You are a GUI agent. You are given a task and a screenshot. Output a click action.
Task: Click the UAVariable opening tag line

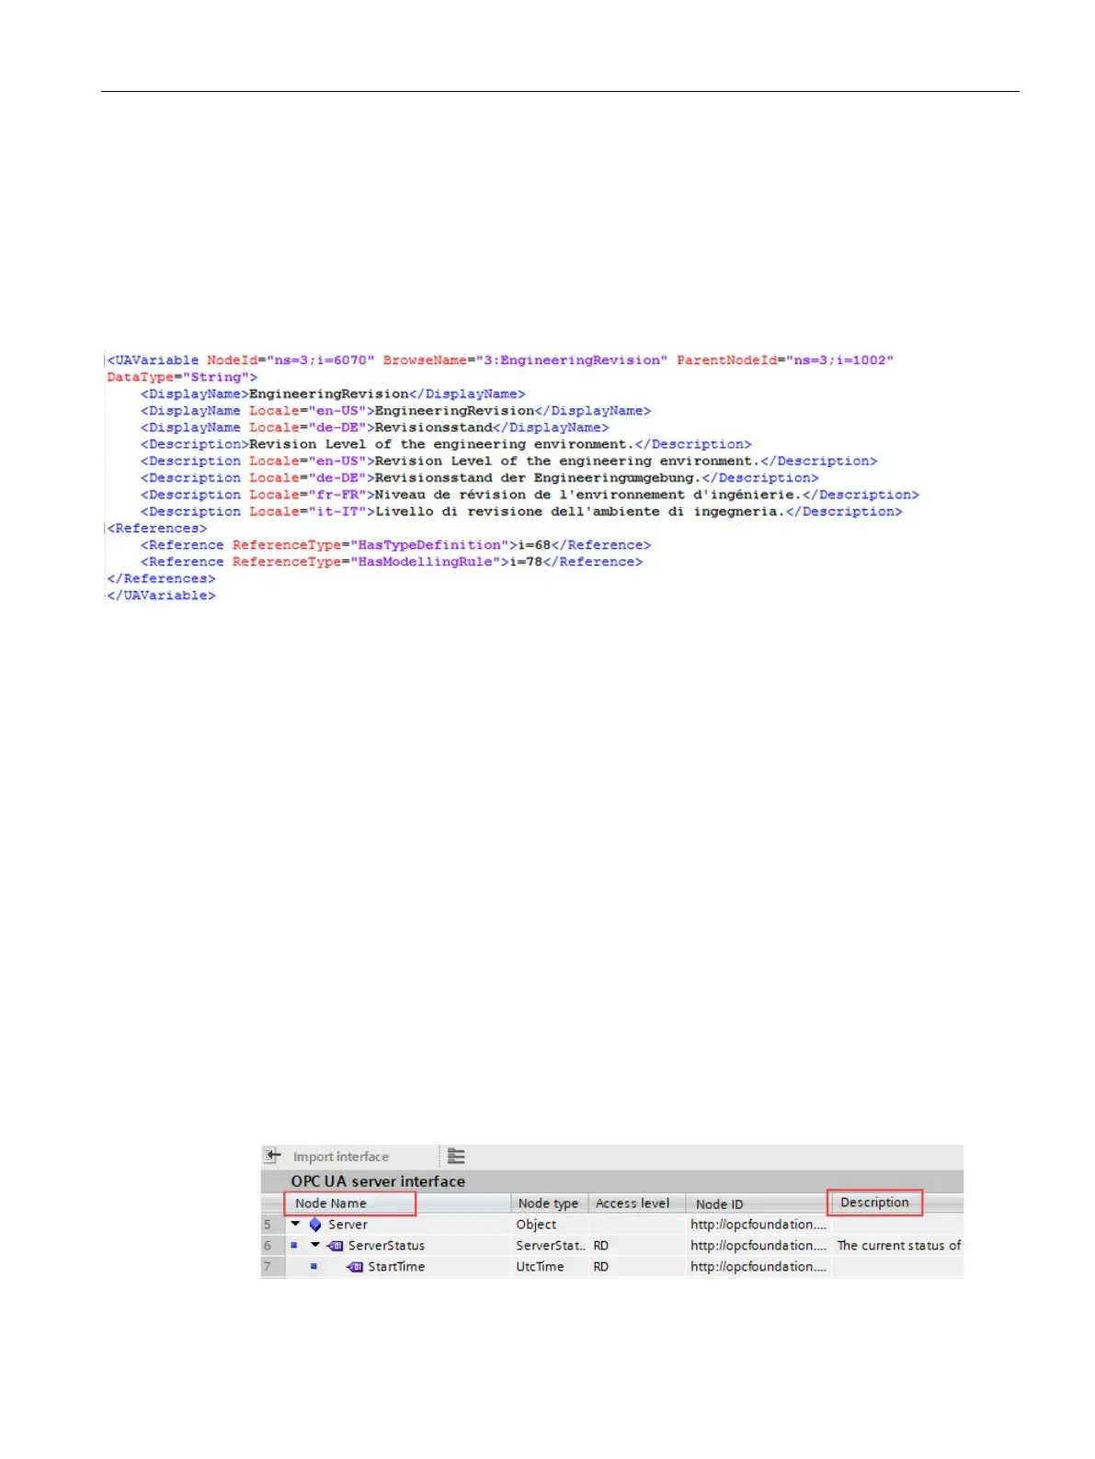(x=500, y=360)
